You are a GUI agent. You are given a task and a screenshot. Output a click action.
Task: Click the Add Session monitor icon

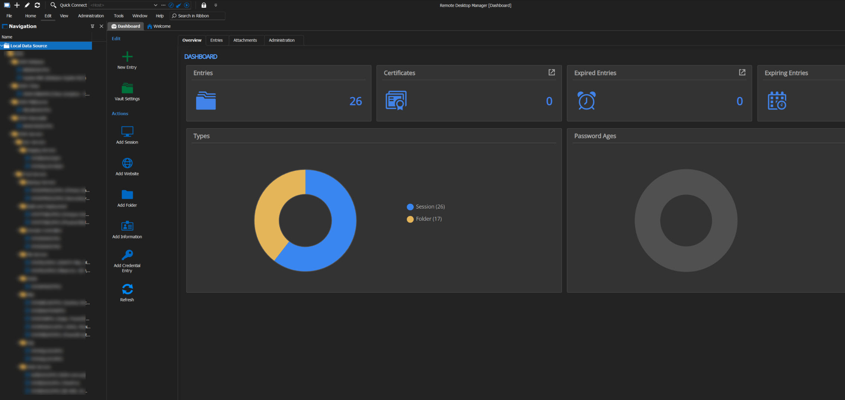[x=127, y=132]
